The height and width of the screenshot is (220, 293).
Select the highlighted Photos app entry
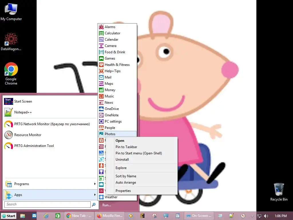coord(117,134)
